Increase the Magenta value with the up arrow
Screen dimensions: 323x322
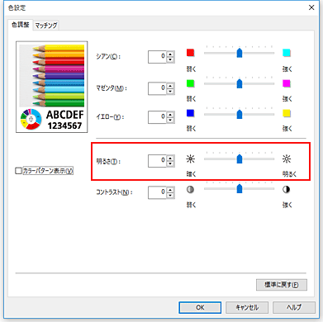(x=170, y=86)
